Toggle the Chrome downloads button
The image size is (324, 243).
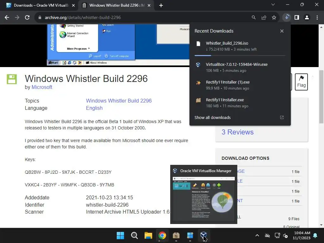coord(287,17)
